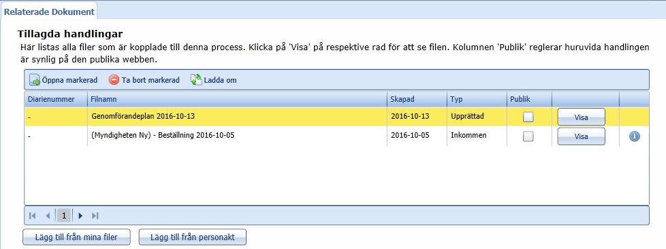Image resolution: width=666 pixels, height=249 pixels.
Task: Click Visa button for Beställning 2016-10-05
Action: click(x=581, y=136)
